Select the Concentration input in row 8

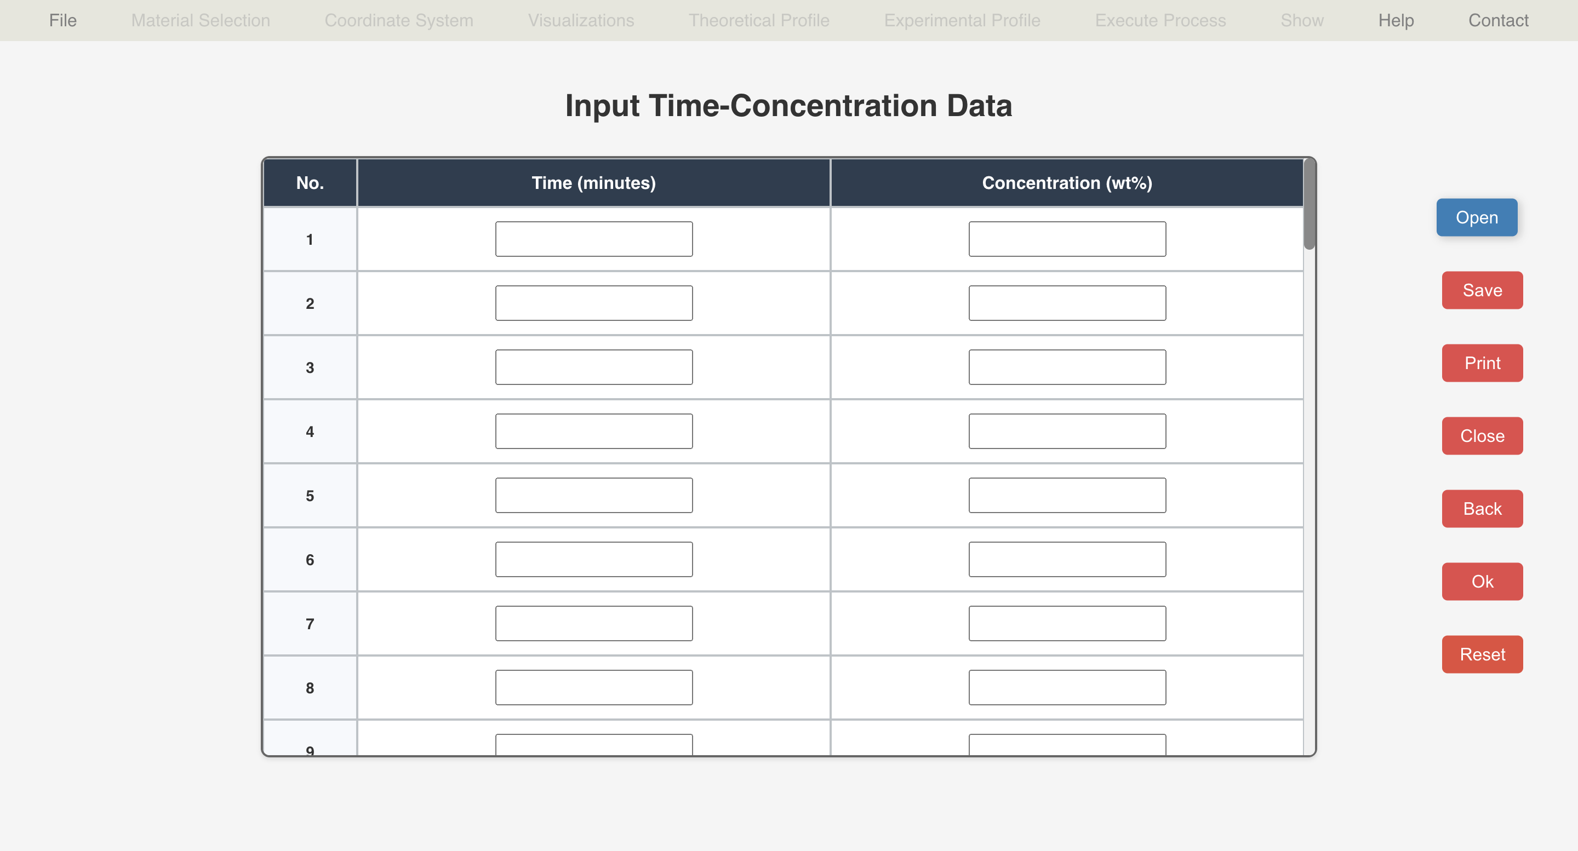click(x=1066, y=687)
